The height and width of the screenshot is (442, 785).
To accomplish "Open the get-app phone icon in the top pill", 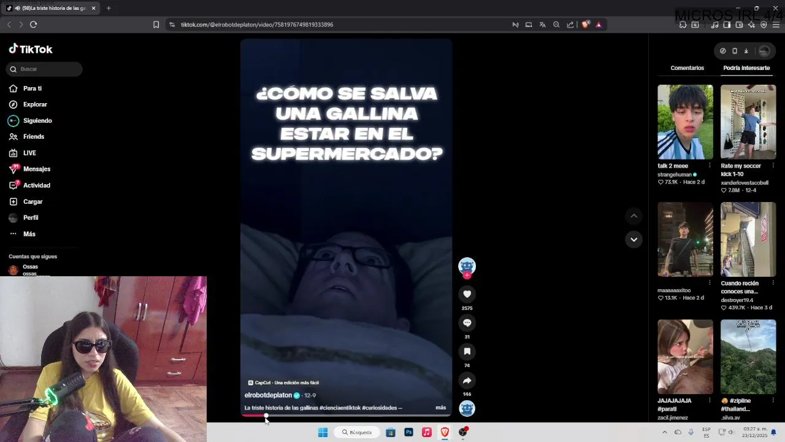I will [x=734, y=51].
